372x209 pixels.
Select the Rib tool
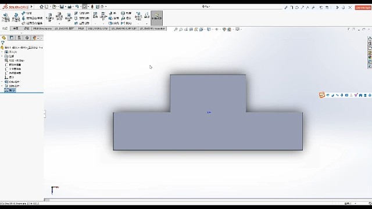coord(112,13)
